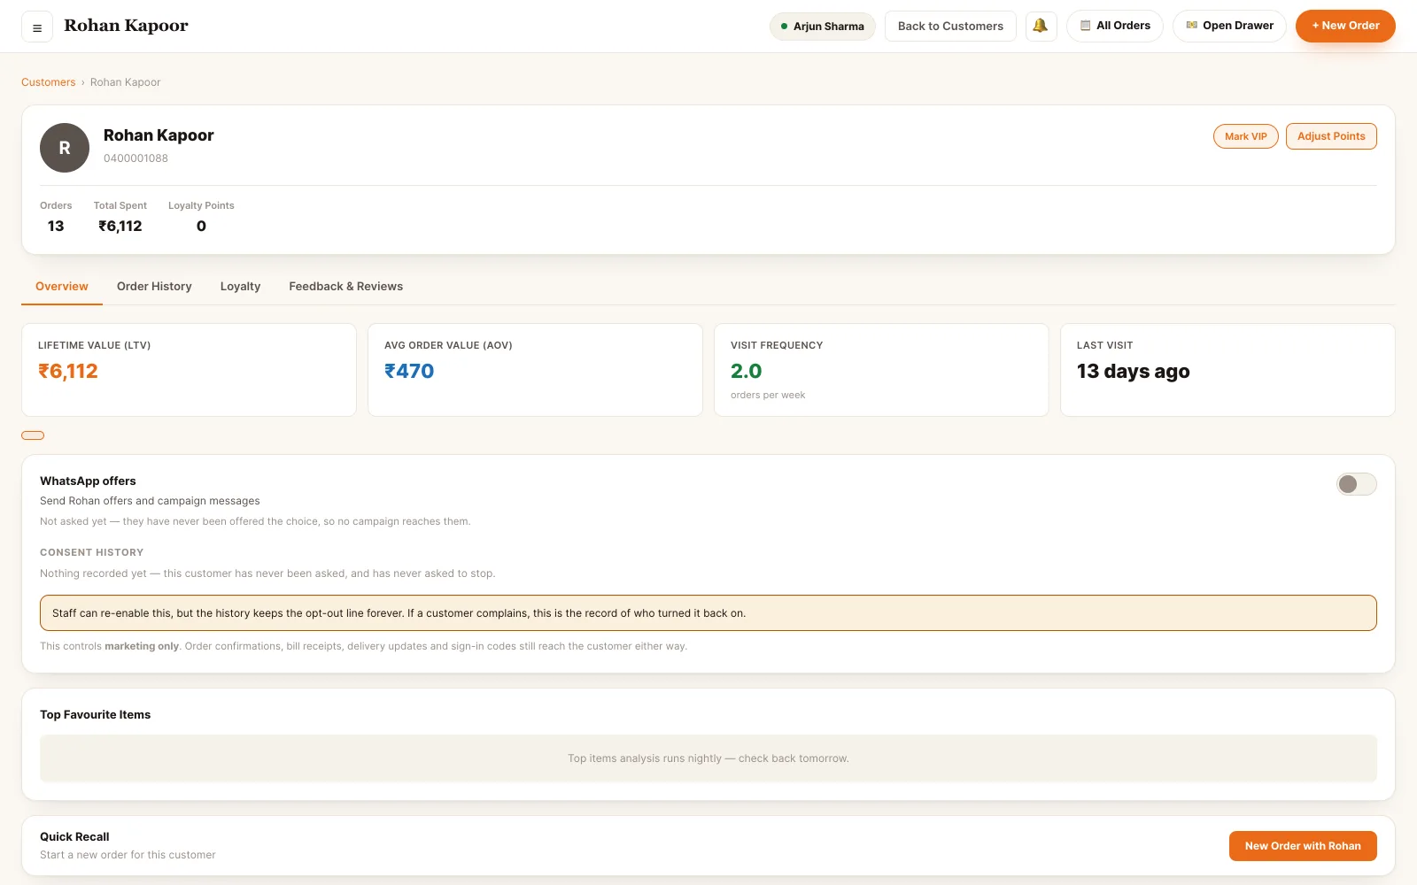Click phone number 0400001088

click(x=136, y=158)
